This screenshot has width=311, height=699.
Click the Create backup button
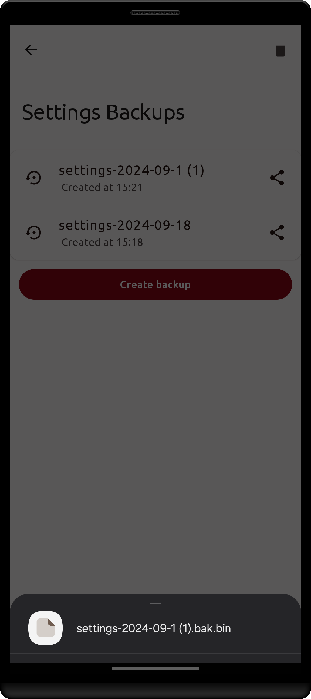pos(155,284)
